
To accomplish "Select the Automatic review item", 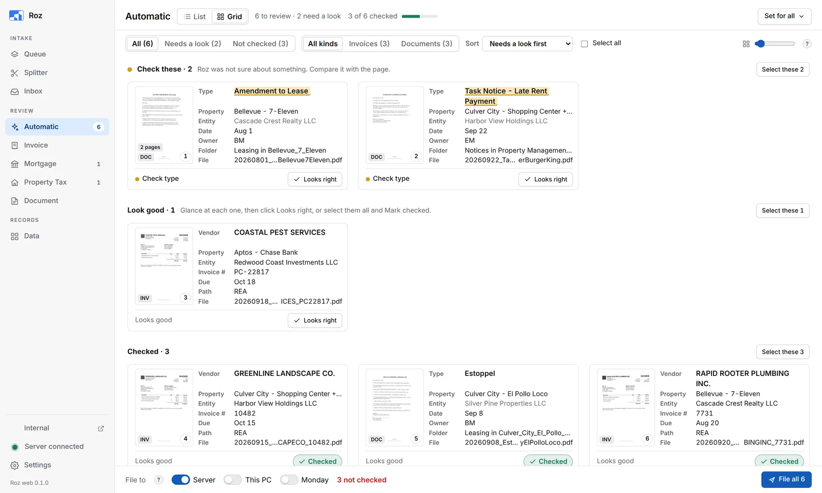I will [x=57, y=127].
